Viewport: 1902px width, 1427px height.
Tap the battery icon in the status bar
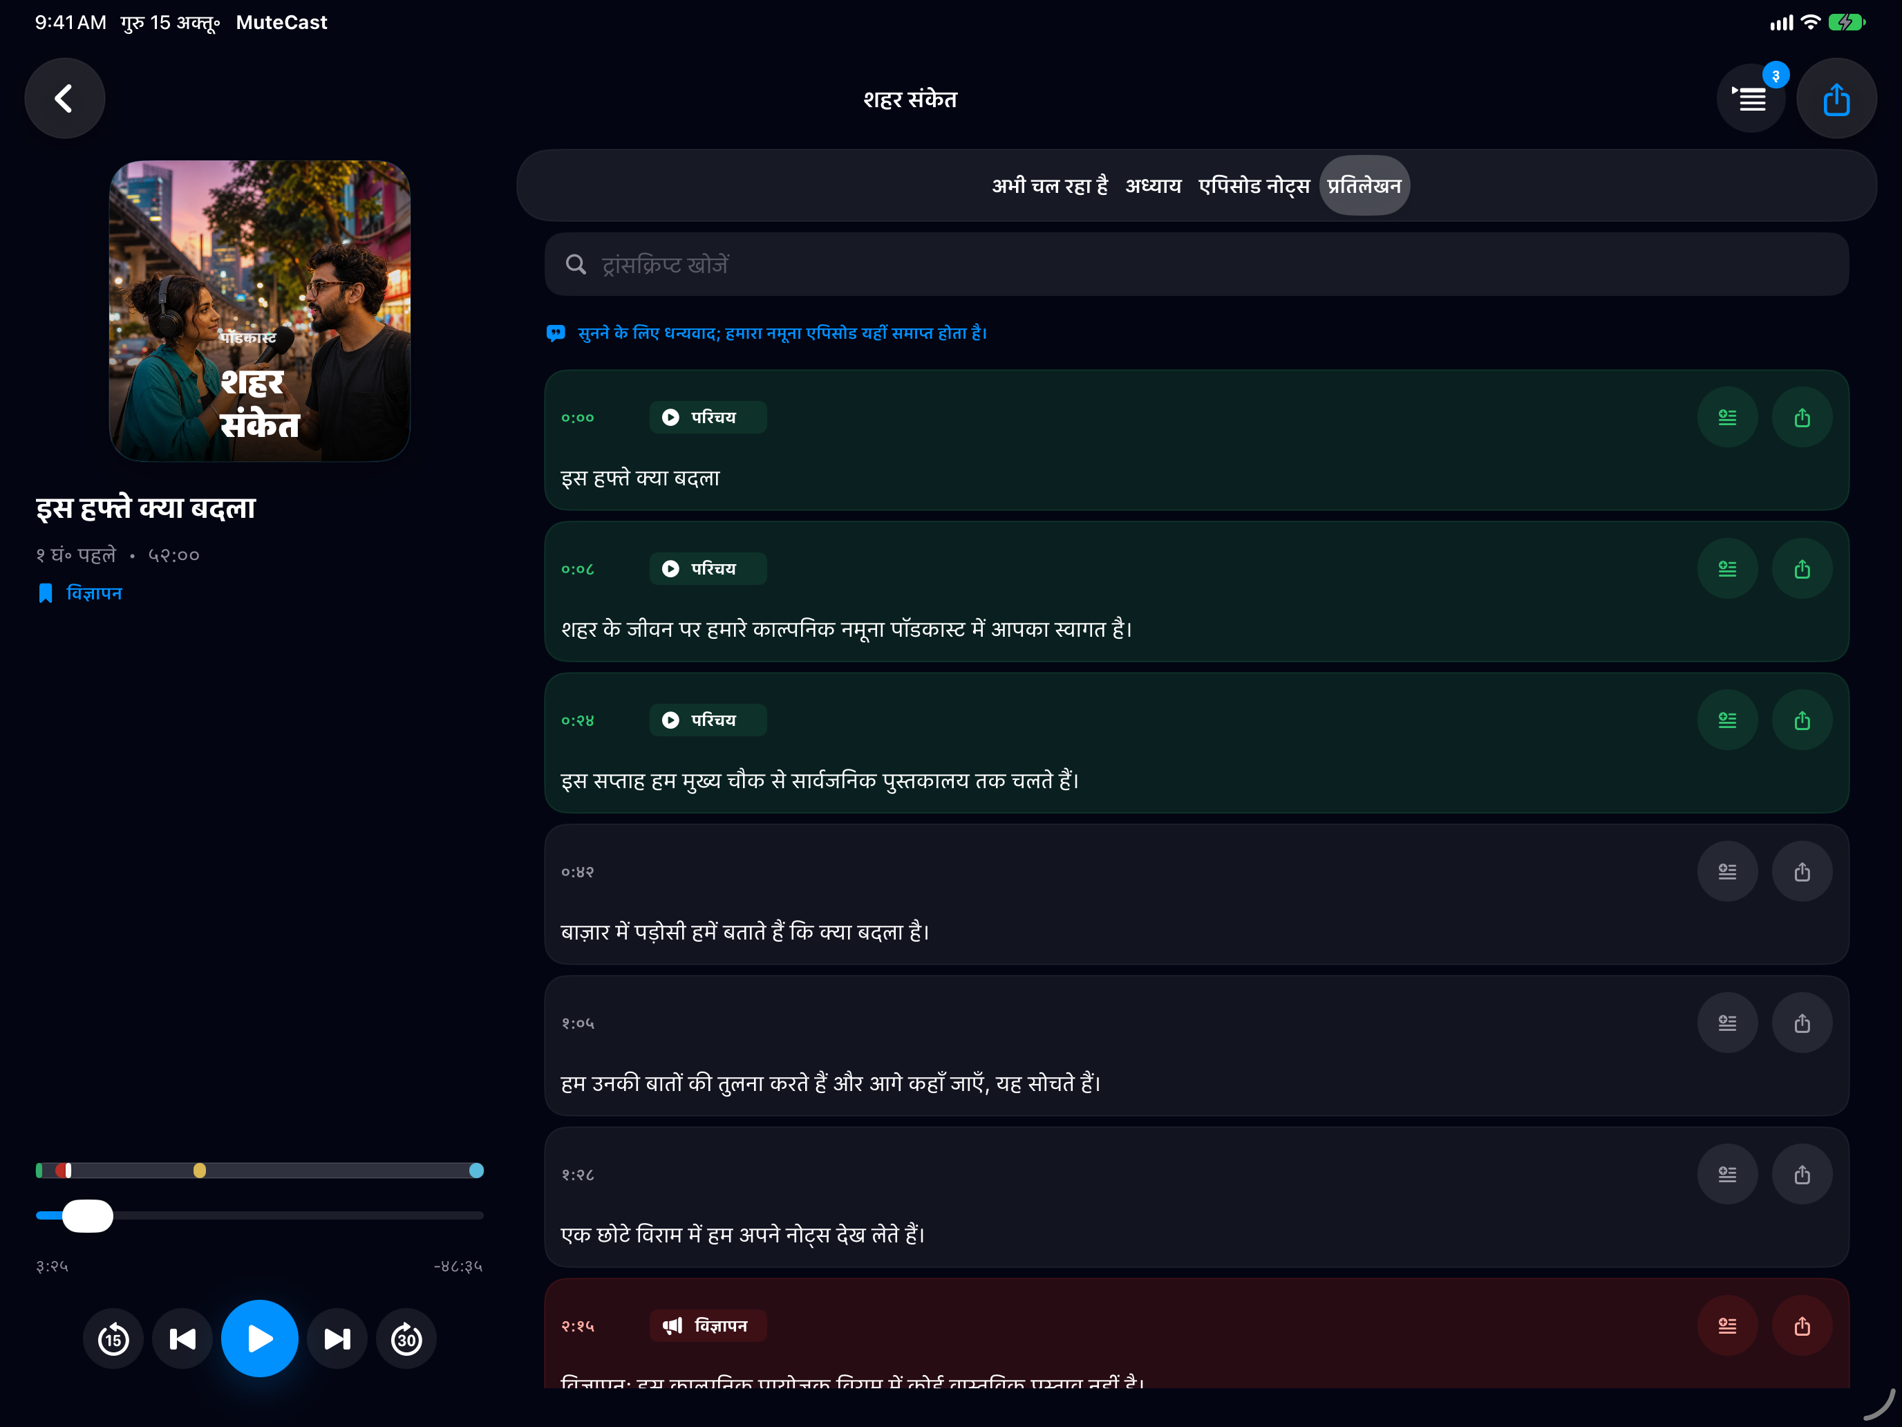tap(1846, 22)
